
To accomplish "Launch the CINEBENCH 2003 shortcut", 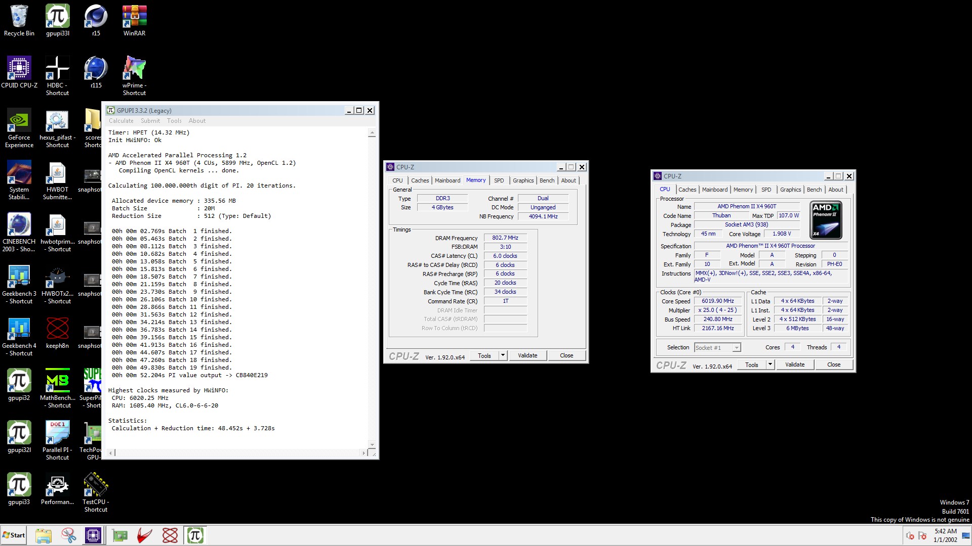I will (19, 232).
